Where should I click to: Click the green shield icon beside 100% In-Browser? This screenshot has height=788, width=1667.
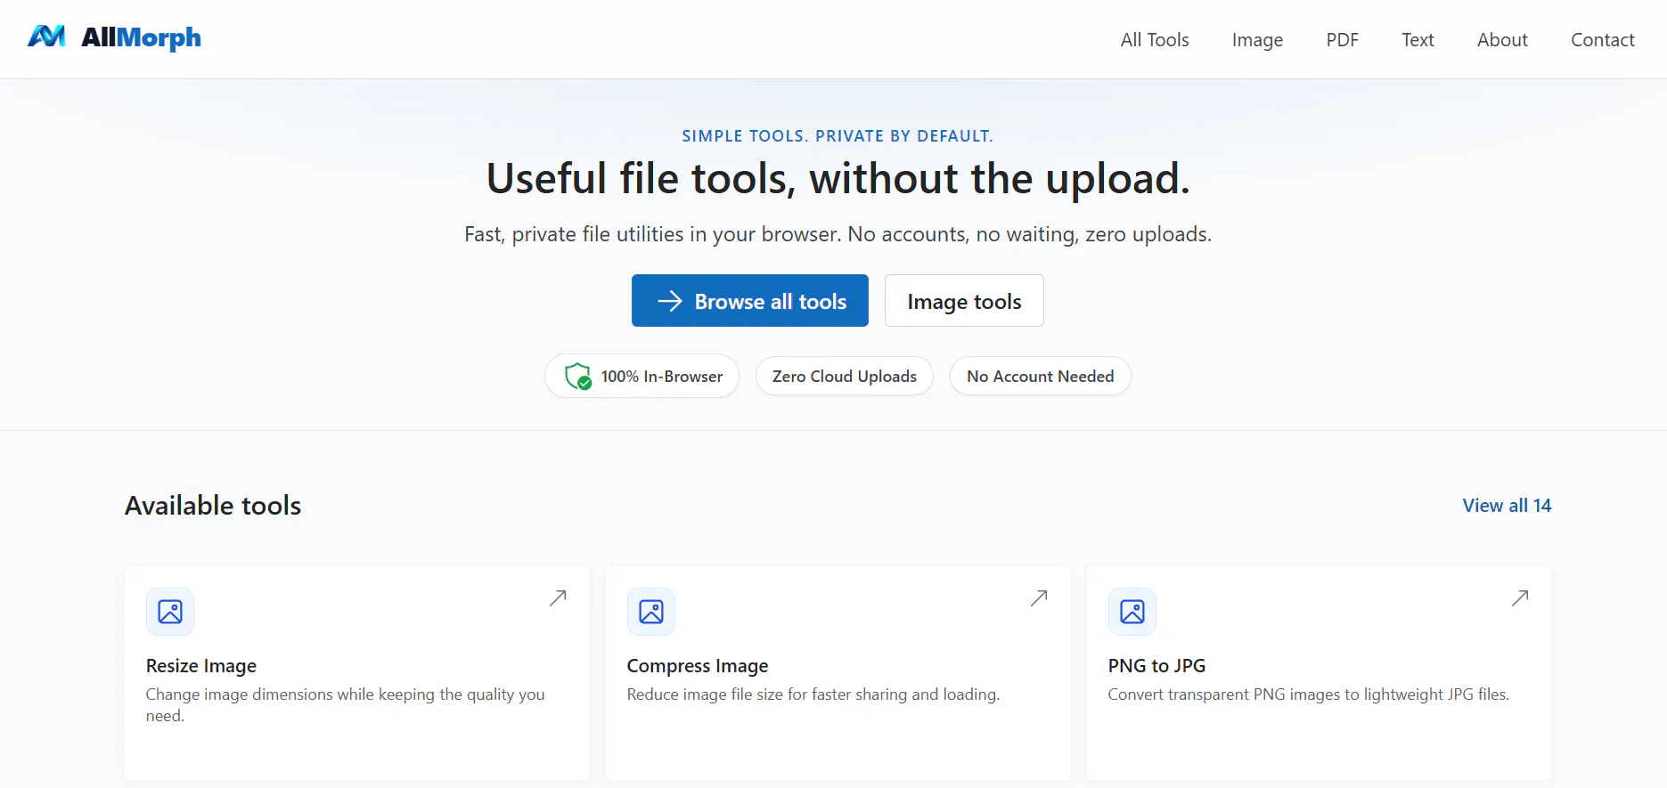578,377
